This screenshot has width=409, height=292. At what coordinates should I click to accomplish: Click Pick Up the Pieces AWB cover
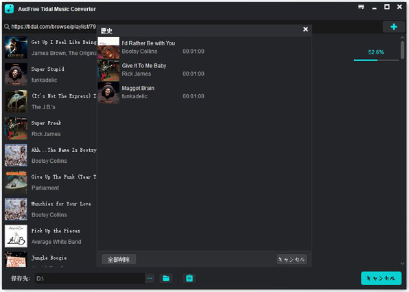click(16, 236)
